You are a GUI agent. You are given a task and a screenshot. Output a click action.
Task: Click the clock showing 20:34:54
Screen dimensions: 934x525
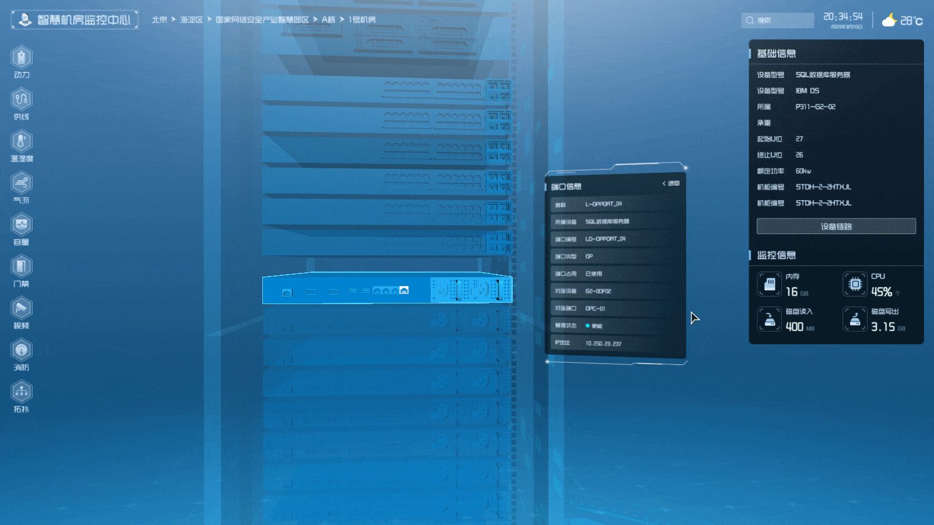pyautogui.click(x=843, y=17)
